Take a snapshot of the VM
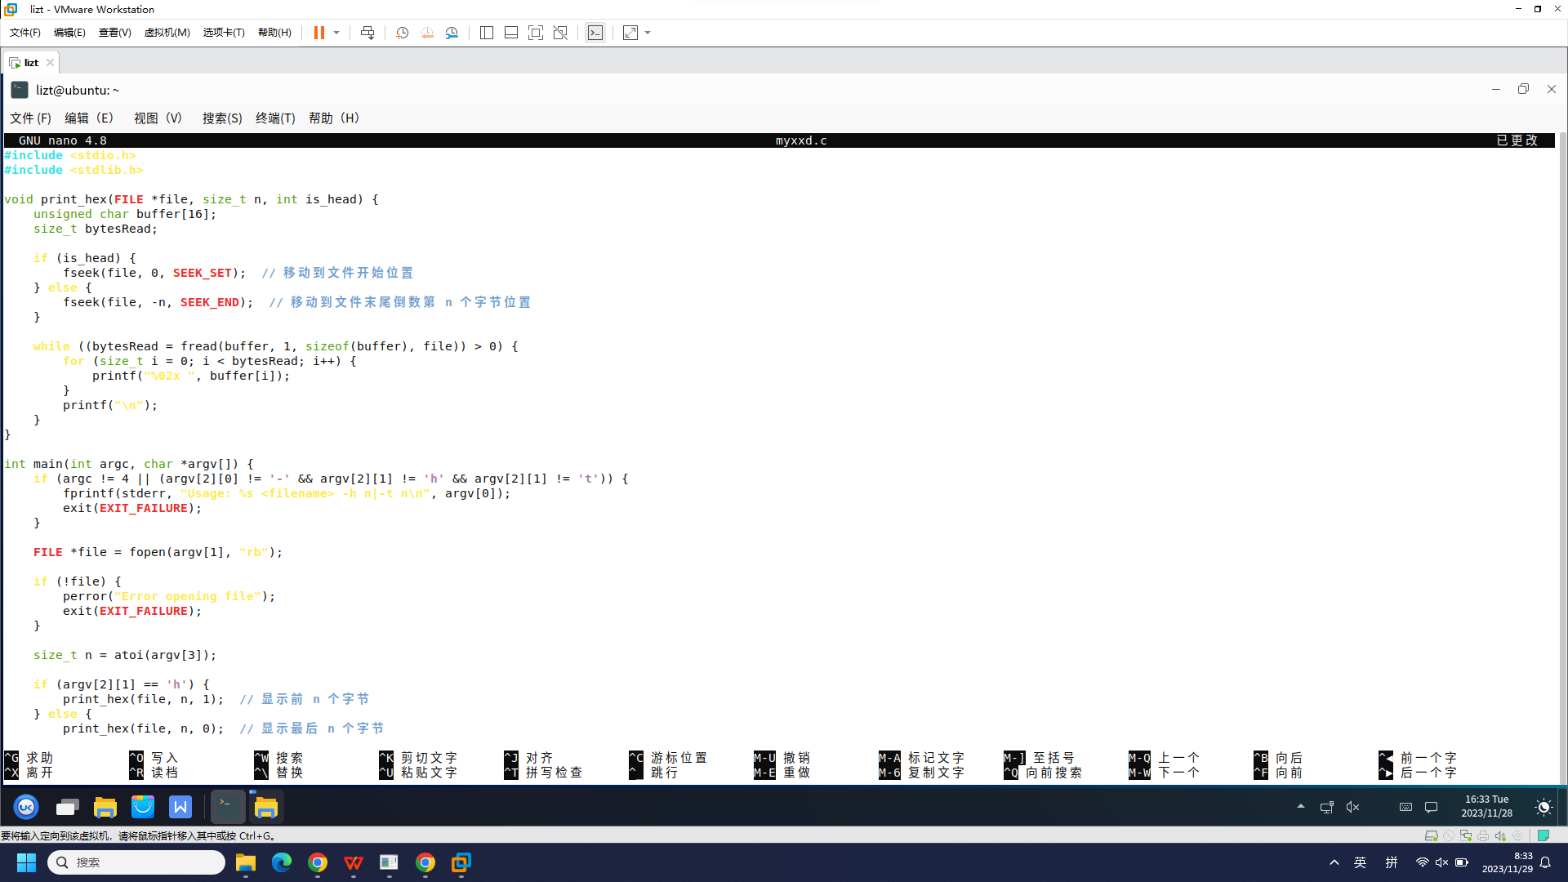Screen dimensions: 1568x882 [x=402, y=33]
